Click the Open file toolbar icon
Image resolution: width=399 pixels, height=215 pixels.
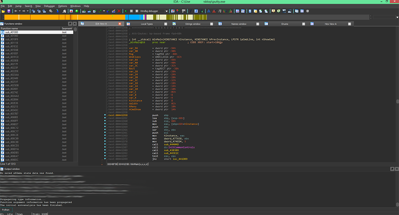click(x=3, y=11)
